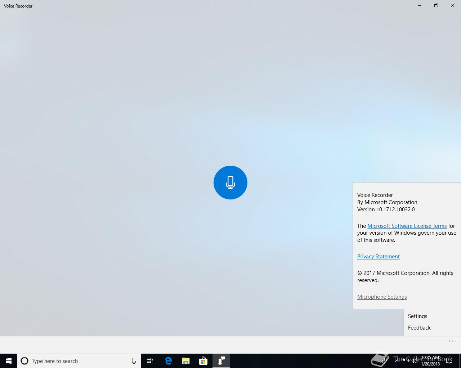Screen dimensions: 461x368
Task: Open the network tray icon
Action: [406, 361]
